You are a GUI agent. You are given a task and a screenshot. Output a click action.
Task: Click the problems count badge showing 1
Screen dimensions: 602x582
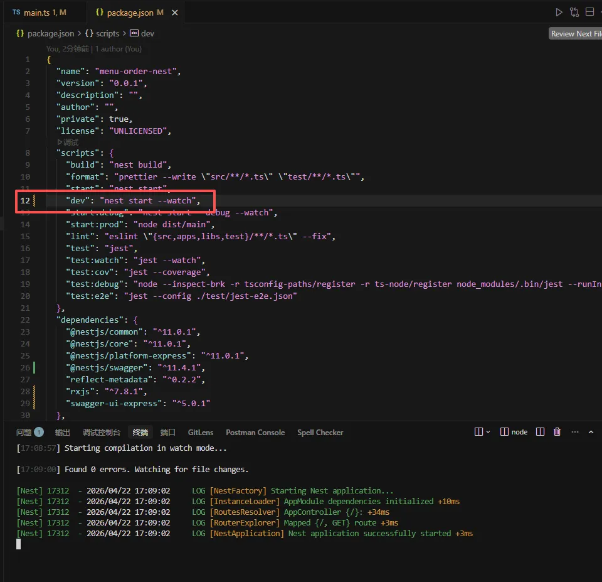point(39,432)
